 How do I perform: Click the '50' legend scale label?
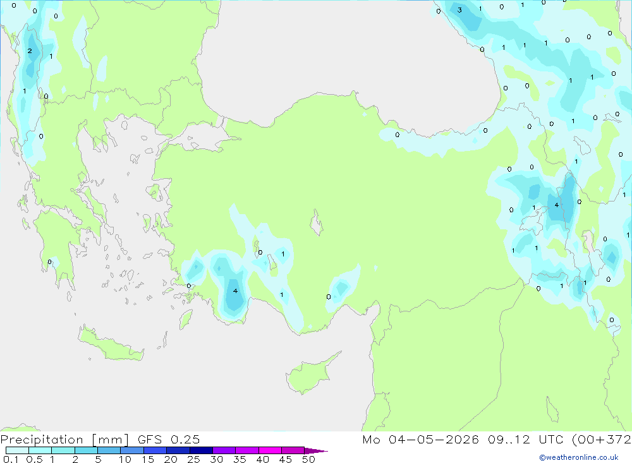tap(308, 459)
